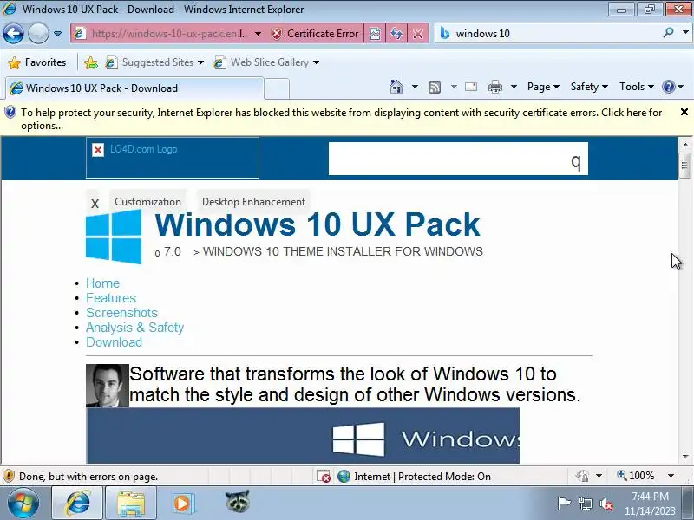Open the Download link
Viewport: 694px width, 520px height.
(115, 342)
